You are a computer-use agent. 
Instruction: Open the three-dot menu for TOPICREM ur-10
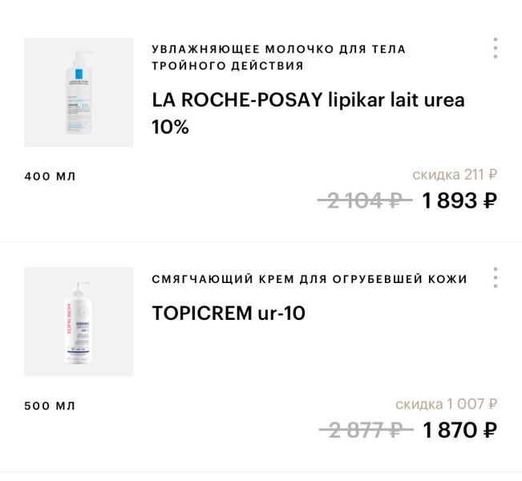coord(496,277)
